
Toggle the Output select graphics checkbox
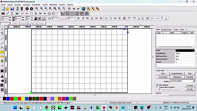pos(157,87)
